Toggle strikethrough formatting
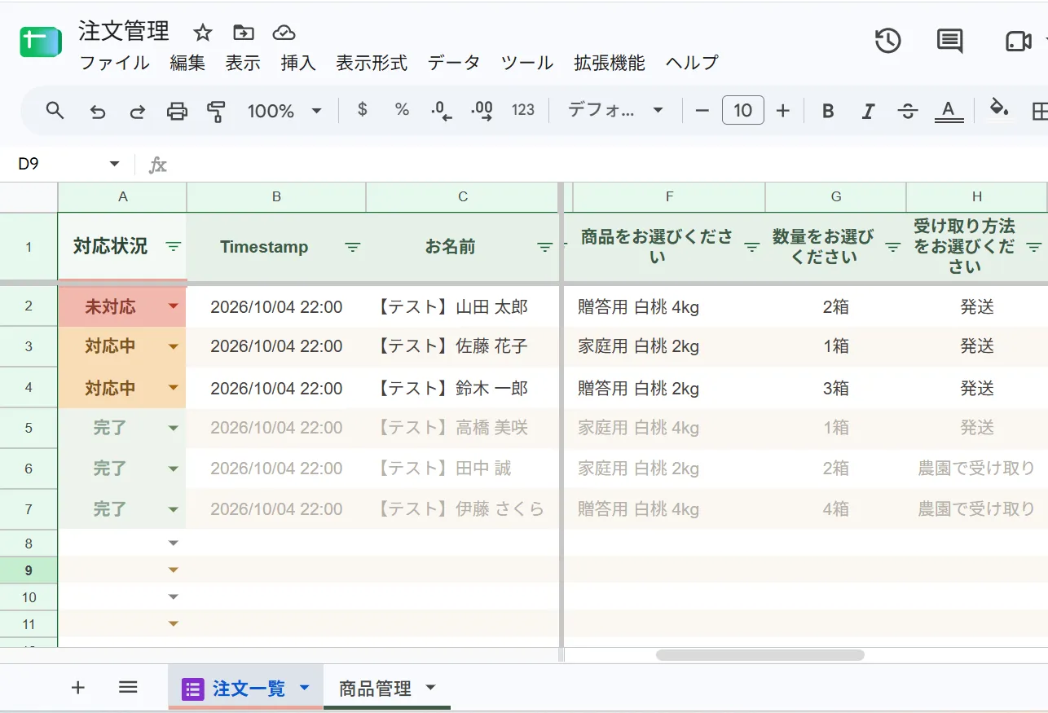Screen dimensions: 1048x713 [x=908, y=111]
